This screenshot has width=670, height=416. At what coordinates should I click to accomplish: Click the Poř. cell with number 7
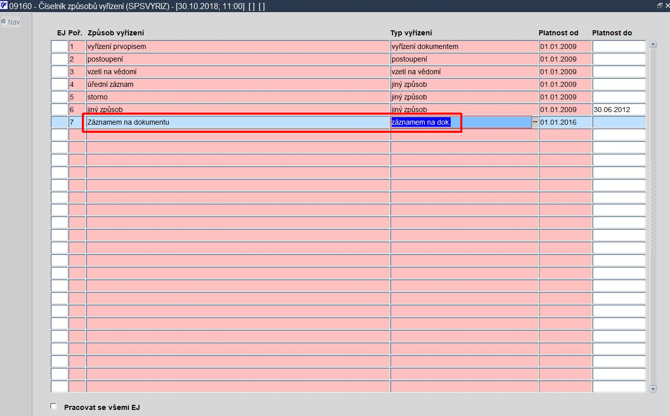77,122
